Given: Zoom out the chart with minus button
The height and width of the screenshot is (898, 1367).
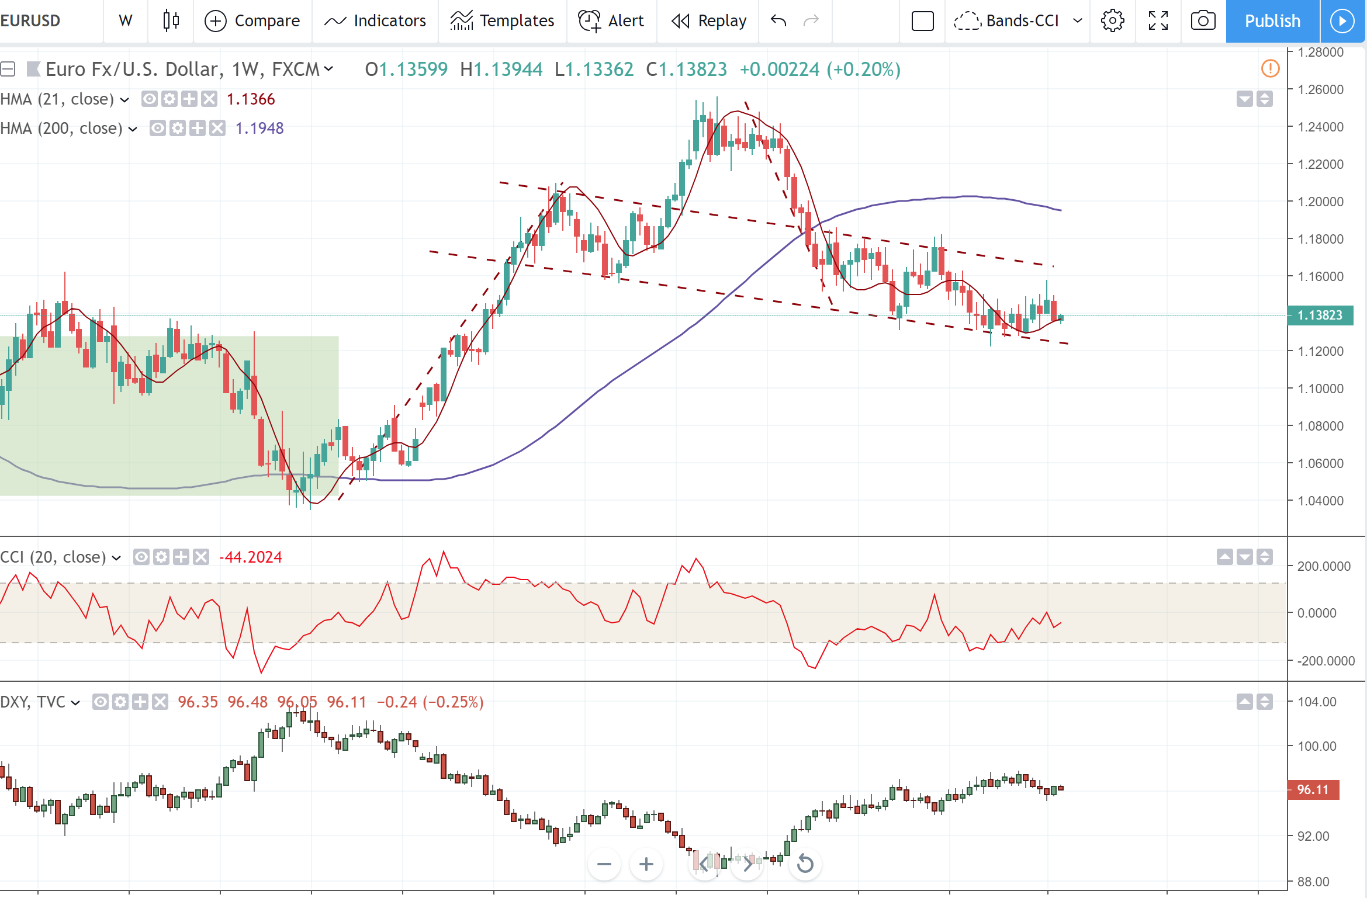Looking at the screenshot, I should click(604, 864).
